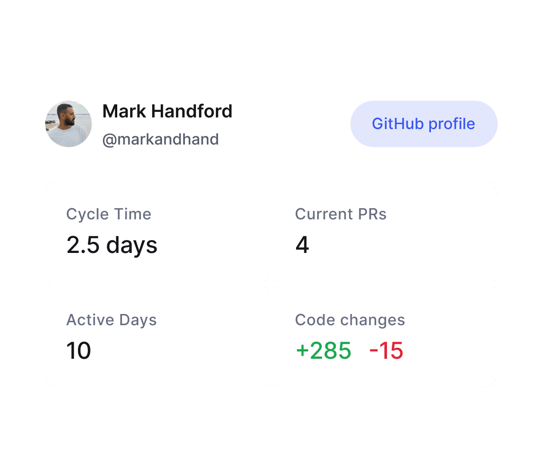Click the Active Days card
This screenshot has height=462, width=543.
click(157, 336)
